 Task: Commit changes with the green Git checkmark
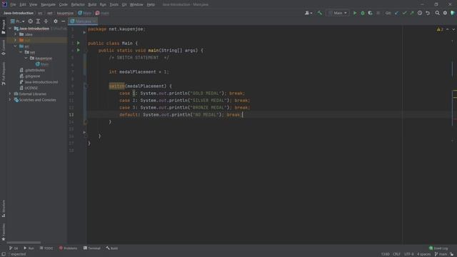pyautogui.click(x=404, y=13)
